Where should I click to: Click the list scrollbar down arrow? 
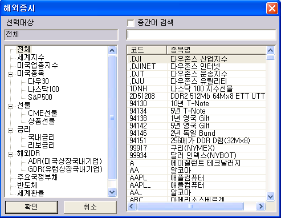point(270,196)
